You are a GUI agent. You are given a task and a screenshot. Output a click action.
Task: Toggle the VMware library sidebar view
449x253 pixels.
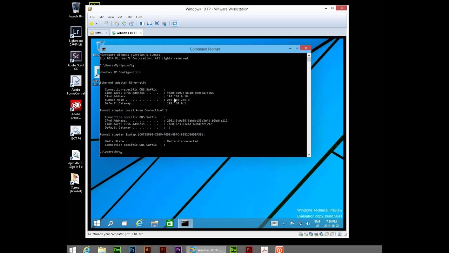142,24
